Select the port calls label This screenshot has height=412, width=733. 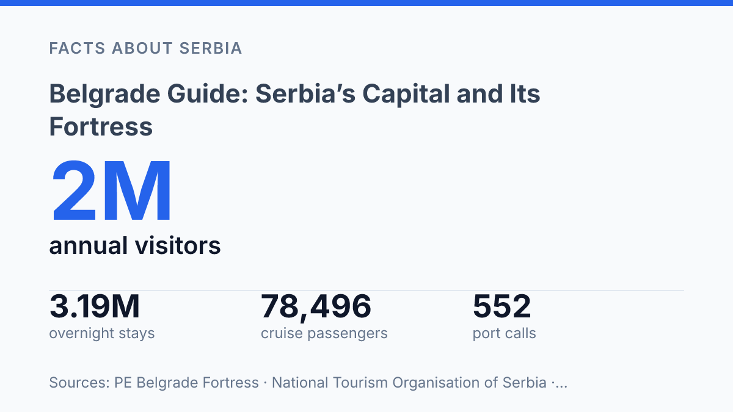(505, 333)
